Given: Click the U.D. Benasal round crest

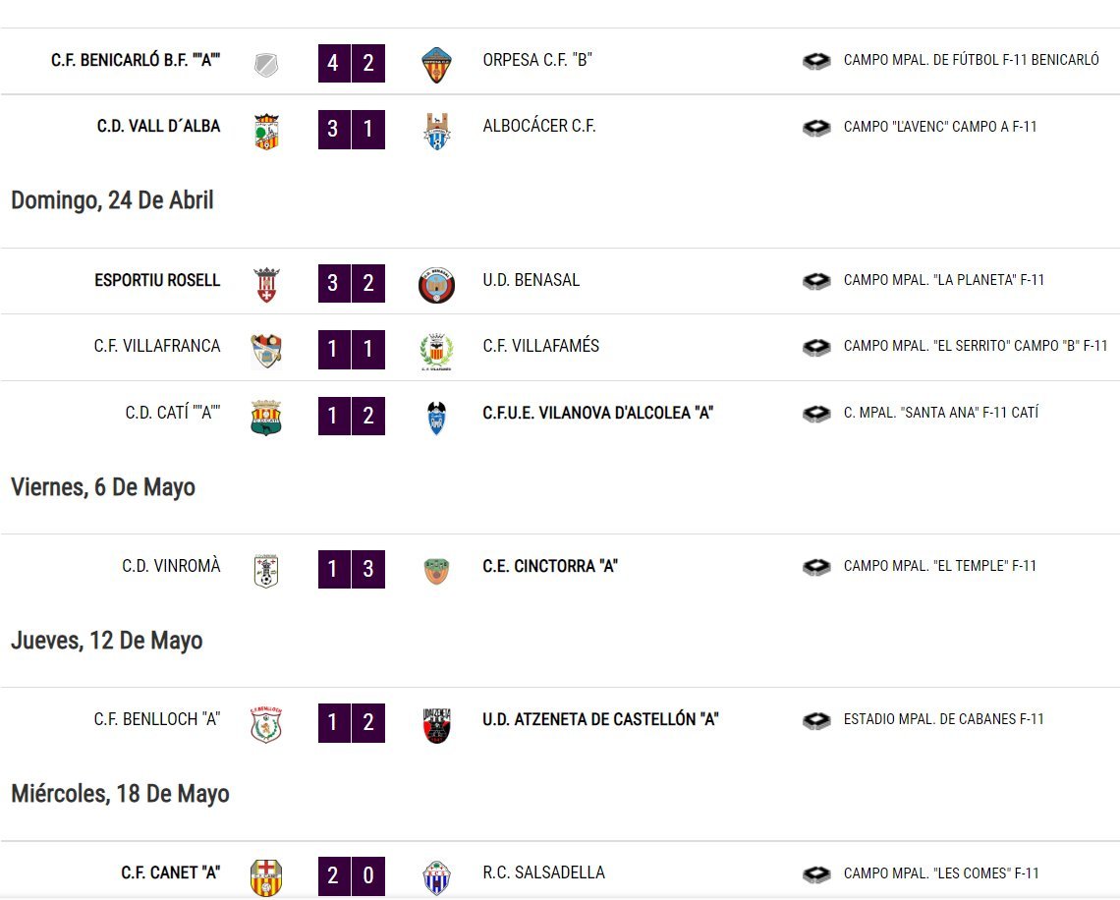Looking at the screenshot, I should coord(436,285).
